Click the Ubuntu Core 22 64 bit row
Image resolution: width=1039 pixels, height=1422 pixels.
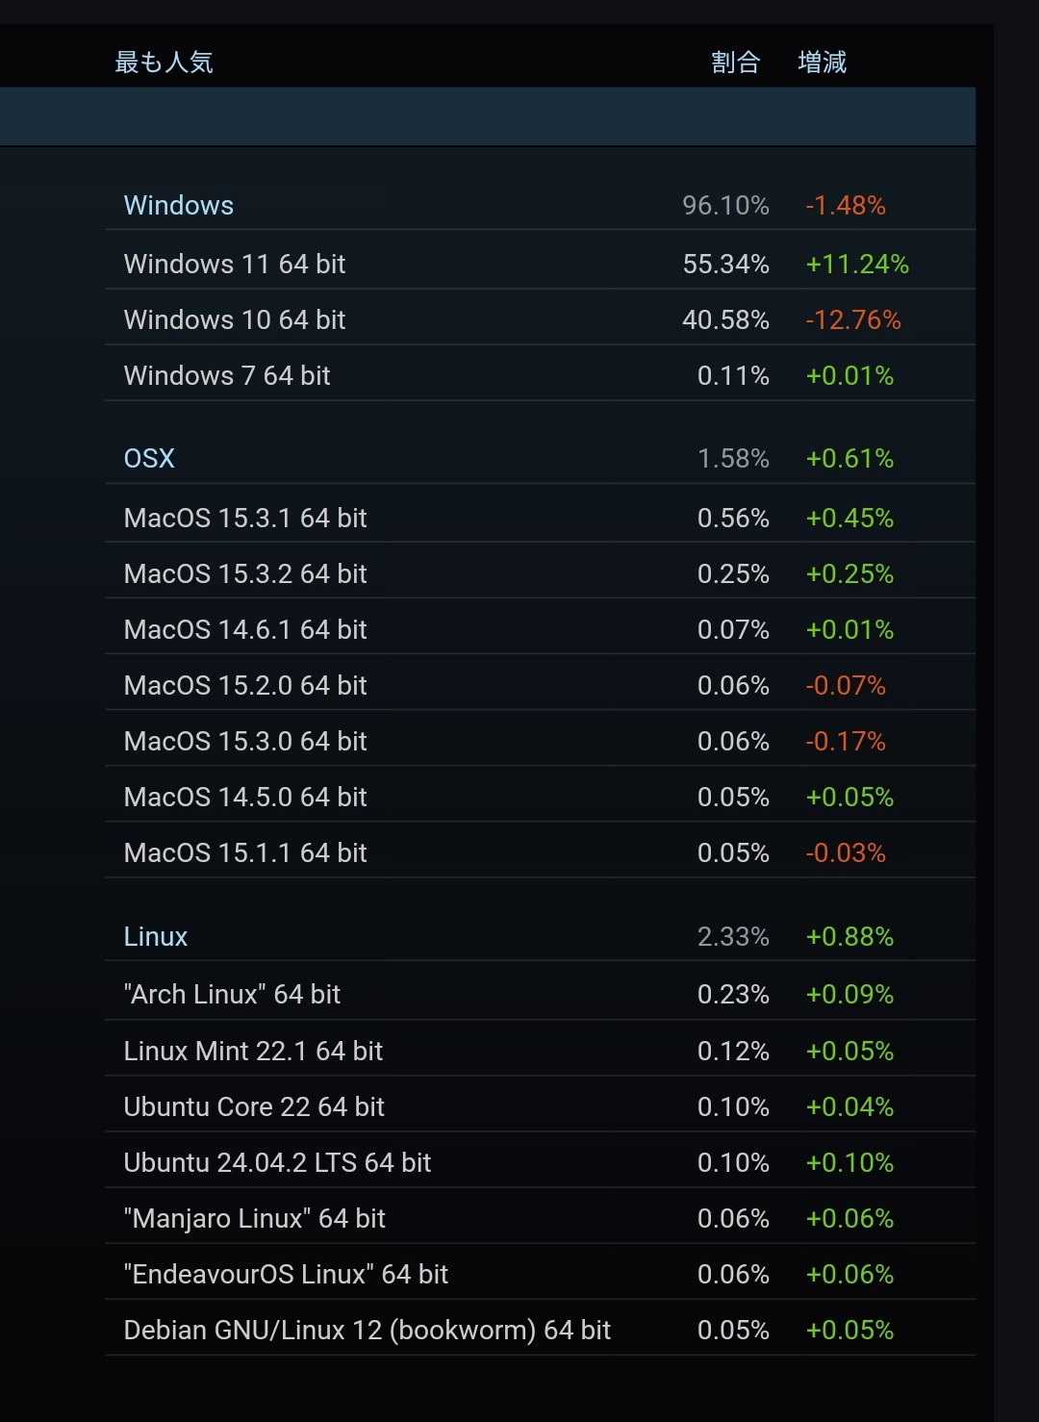click(x=254, y=1107)
